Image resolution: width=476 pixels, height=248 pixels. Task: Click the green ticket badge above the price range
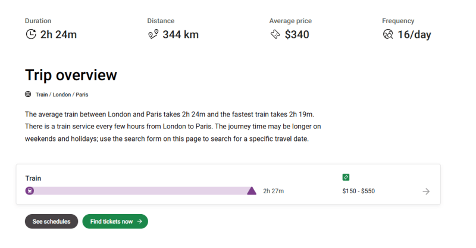346,177
